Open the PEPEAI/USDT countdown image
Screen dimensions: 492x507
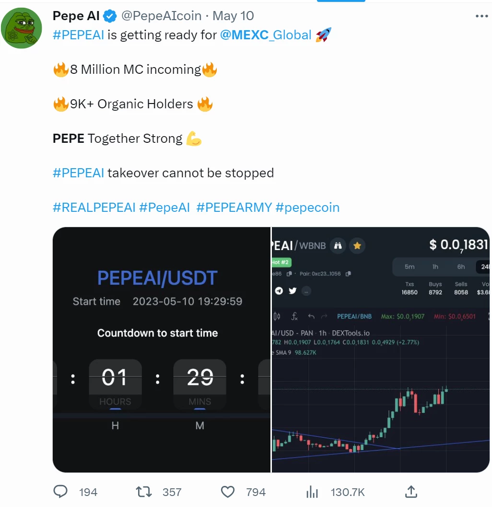point(162,349)
